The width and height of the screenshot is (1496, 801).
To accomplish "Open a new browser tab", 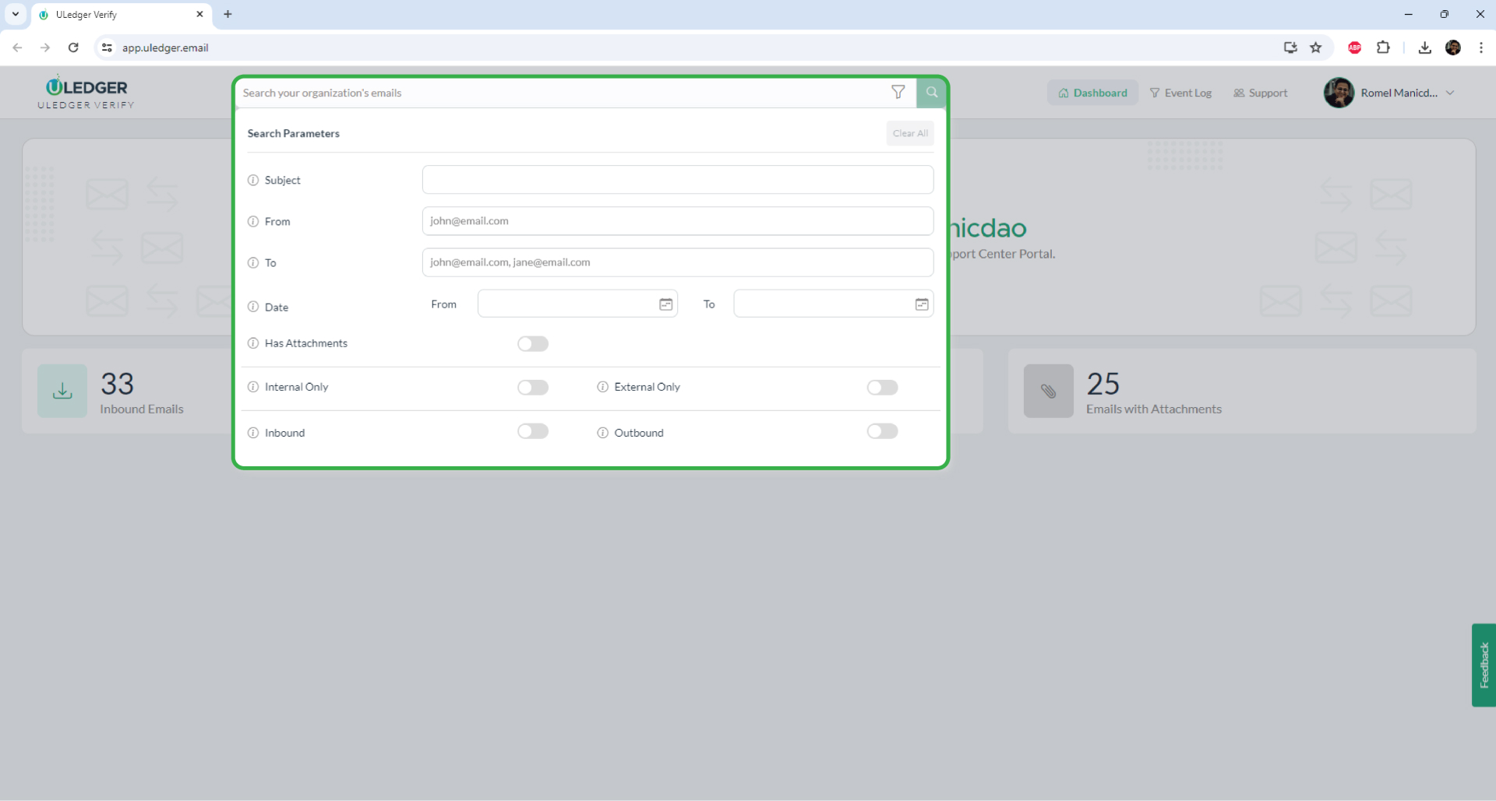I will point(228,14).
